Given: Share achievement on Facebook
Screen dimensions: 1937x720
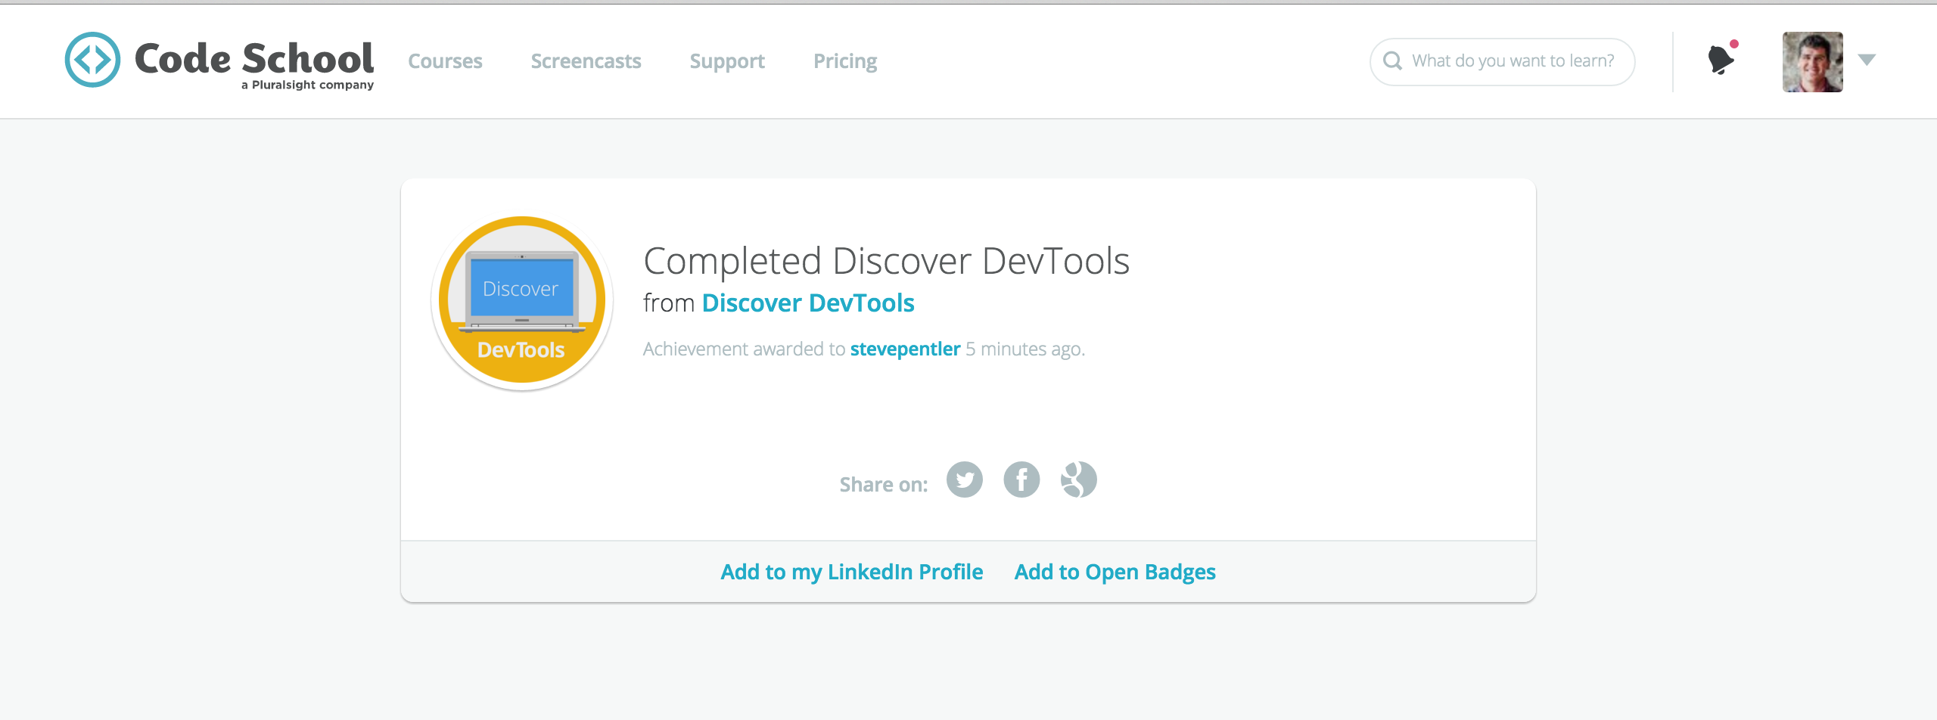Looking at the screenshot, I should click(1021, 479).
